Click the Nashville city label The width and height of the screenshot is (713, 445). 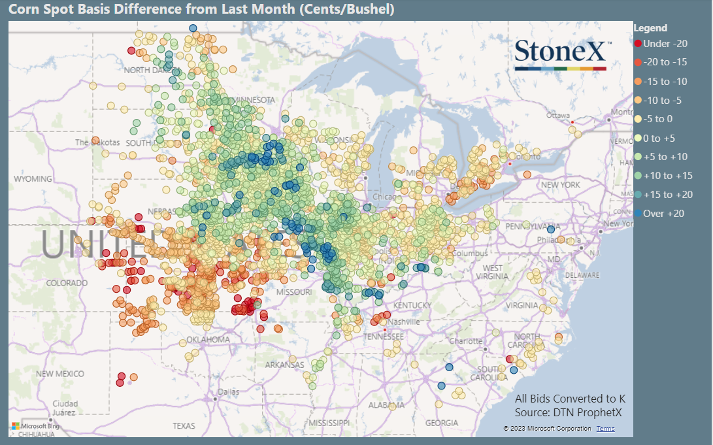(x=404, y=321)
